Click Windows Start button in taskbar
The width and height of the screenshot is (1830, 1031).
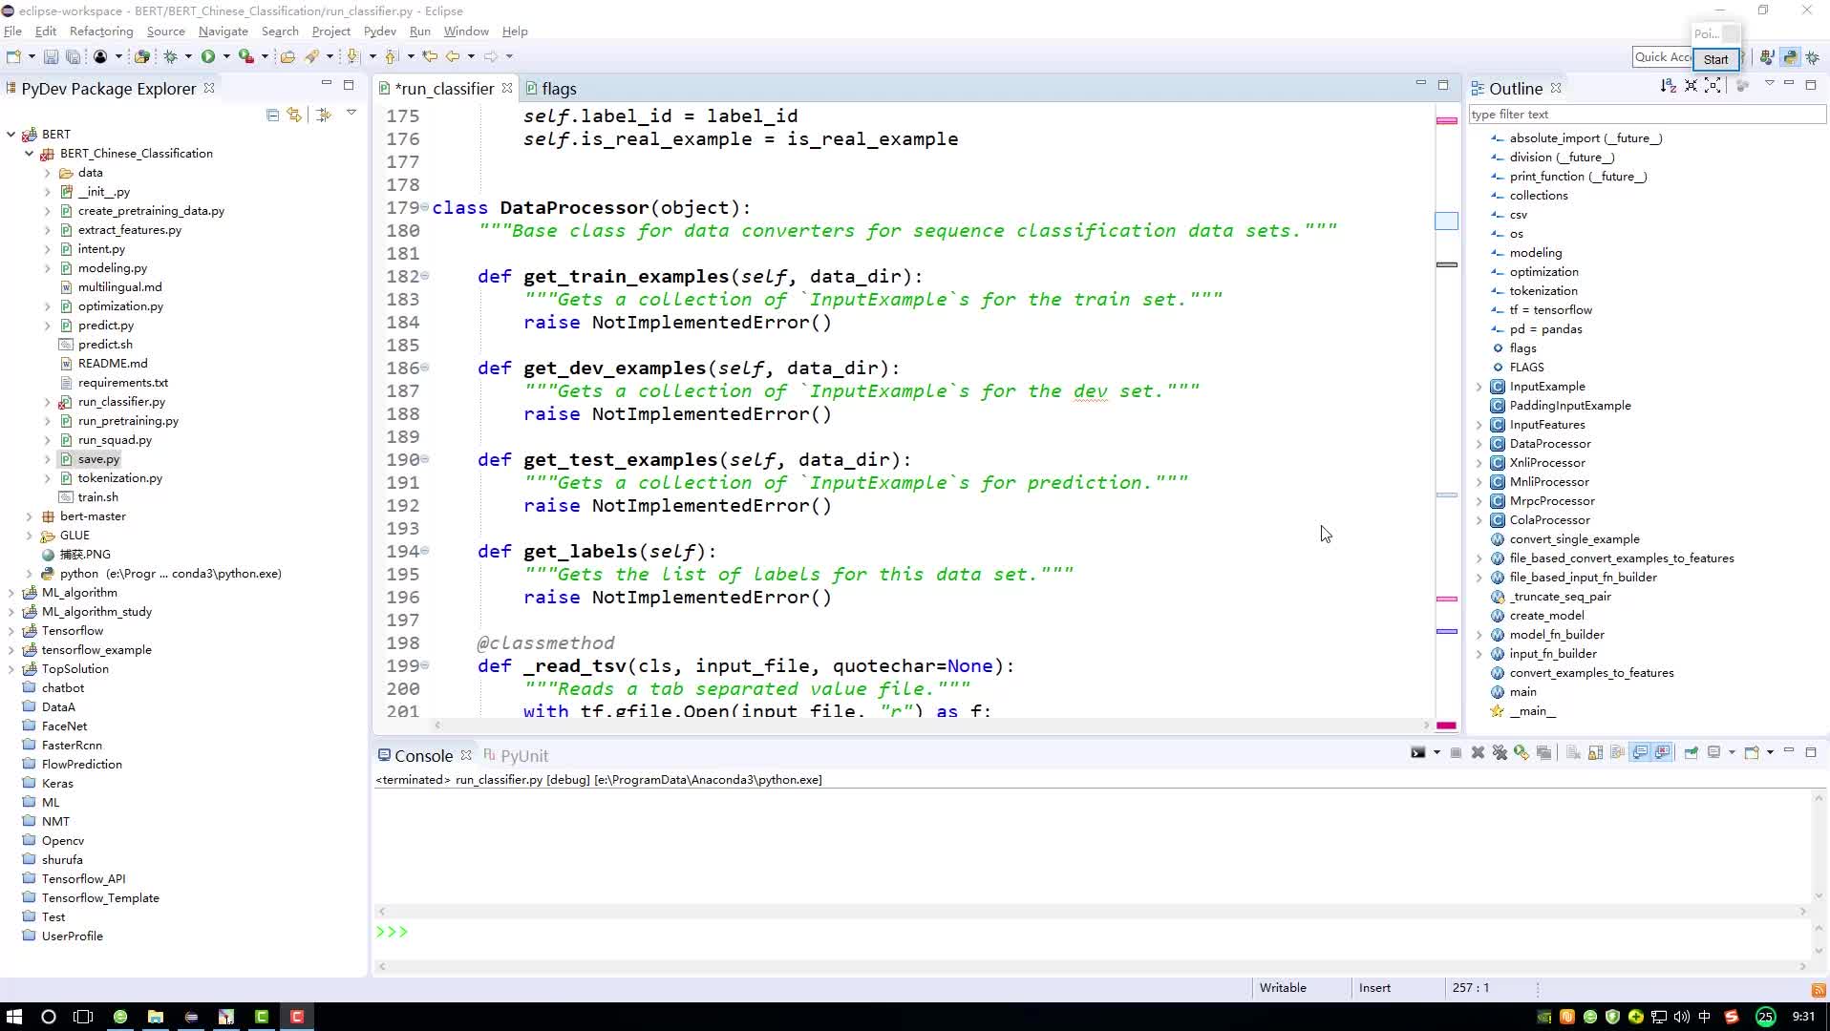[x=13, y=1017]
